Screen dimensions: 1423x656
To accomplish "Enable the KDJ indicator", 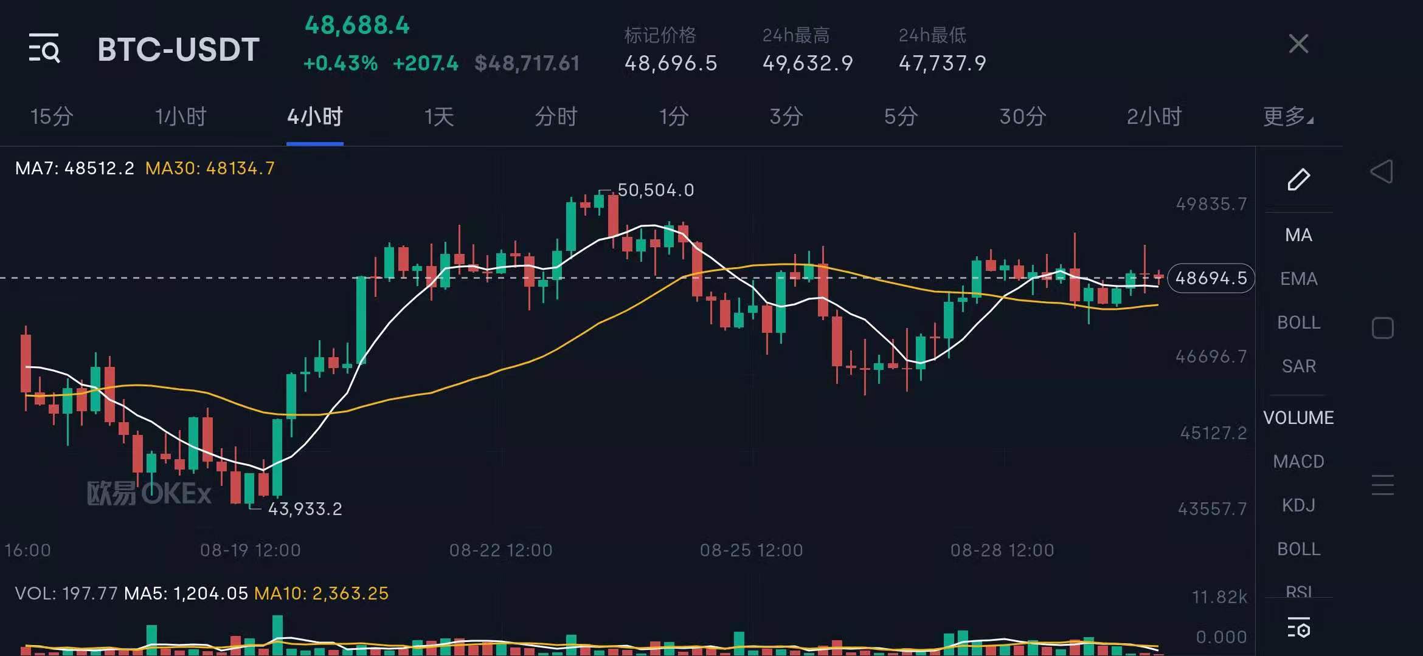I will pyautogui.click(x=1297, y=505).
